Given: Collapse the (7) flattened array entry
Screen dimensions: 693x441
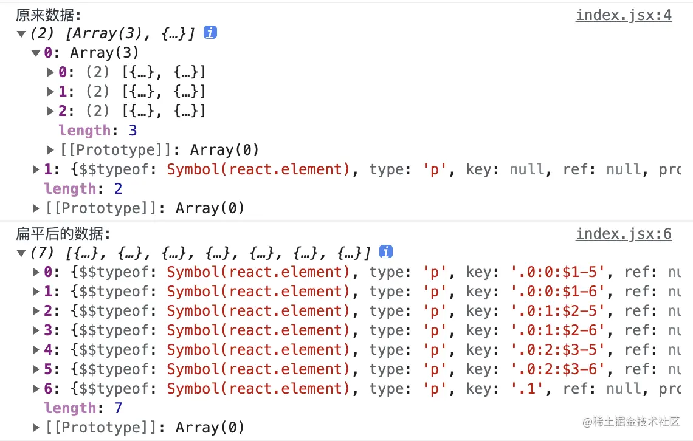Looking at the screenshot, I should click(x=21, y=253).
